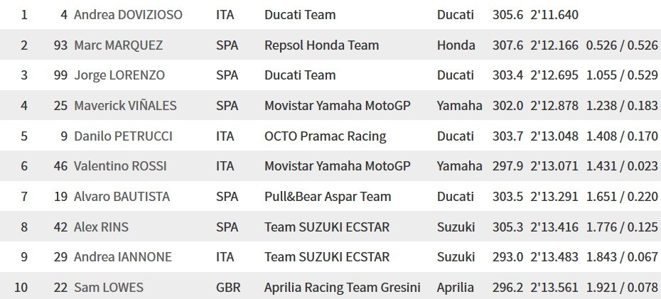
Task: Select Marc MARQUEZ rider name
Action: (118, 45)
